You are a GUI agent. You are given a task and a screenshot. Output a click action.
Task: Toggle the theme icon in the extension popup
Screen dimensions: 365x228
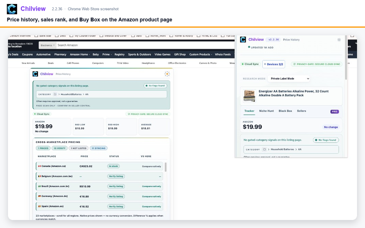coord(339,40)
